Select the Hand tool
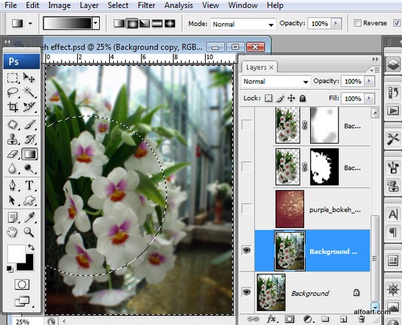Viewport: 402px width, 325px height. coord(13,231)
